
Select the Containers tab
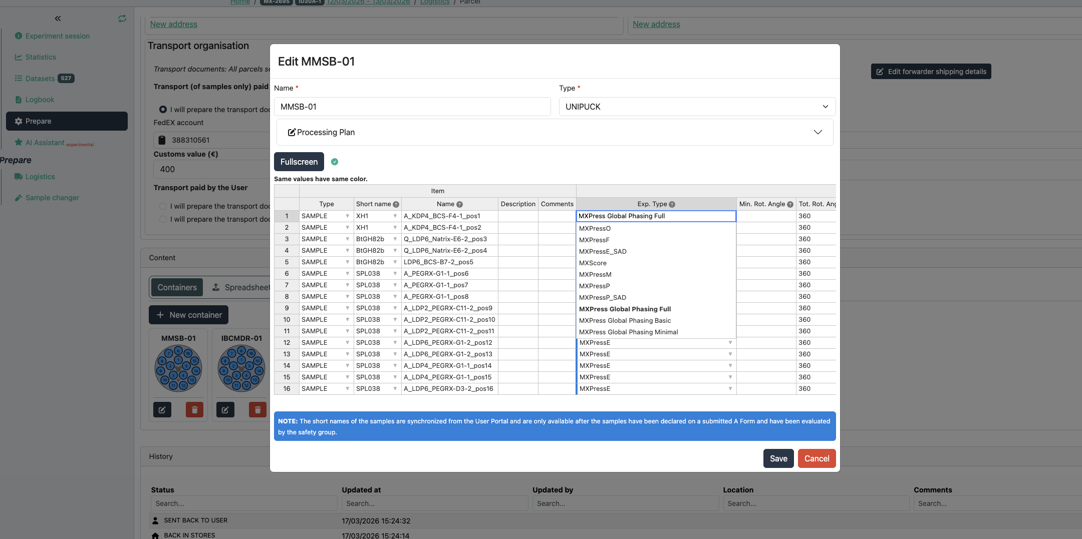176,287
